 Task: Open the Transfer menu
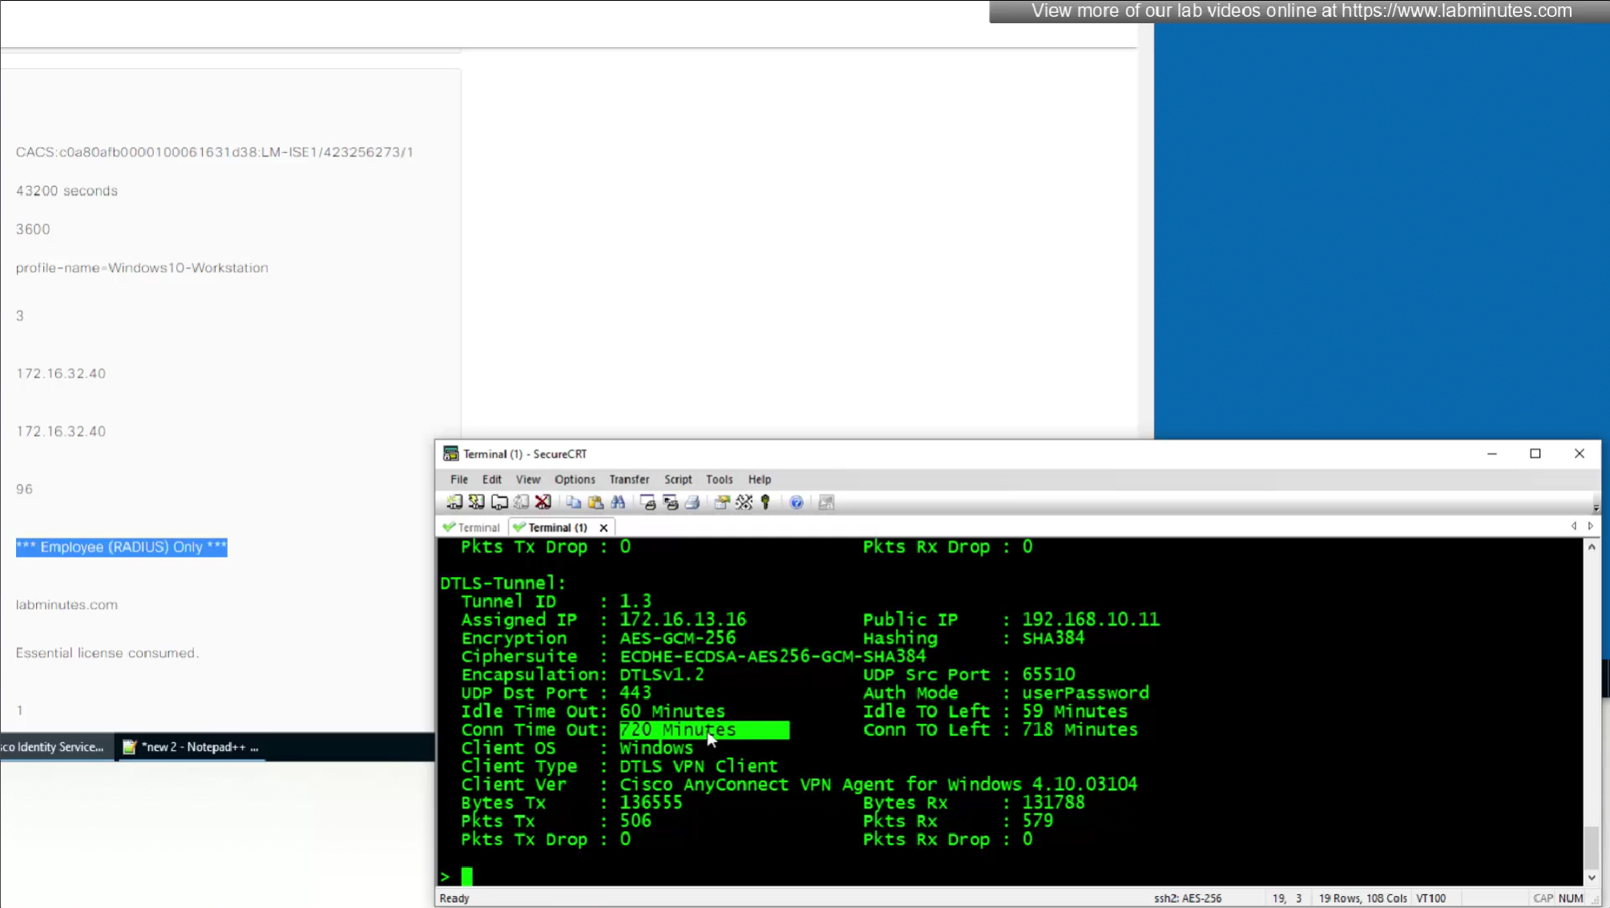click(x=629, y=479)
